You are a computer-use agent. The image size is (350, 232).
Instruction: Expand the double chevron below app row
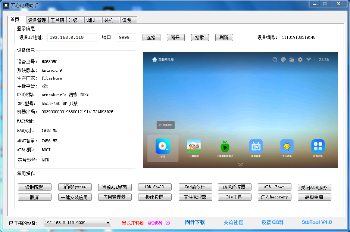tap(240, 164)
